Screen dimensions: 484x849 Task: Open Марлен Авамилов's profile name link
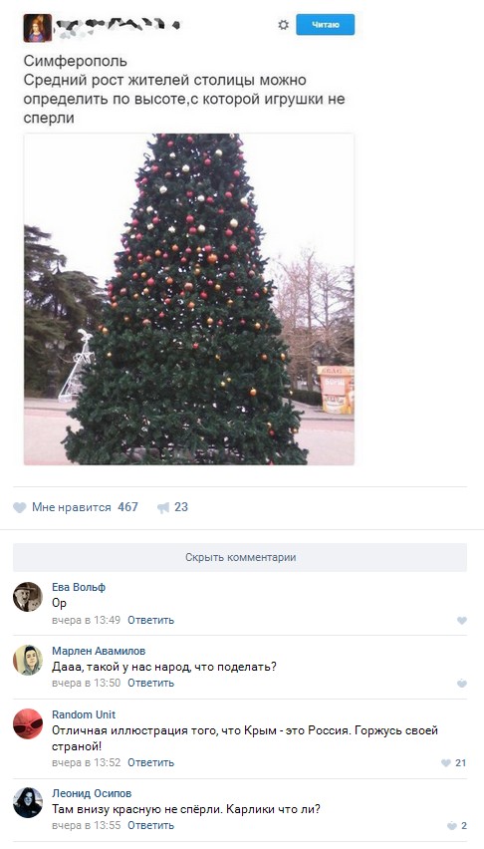pos(99,651)
